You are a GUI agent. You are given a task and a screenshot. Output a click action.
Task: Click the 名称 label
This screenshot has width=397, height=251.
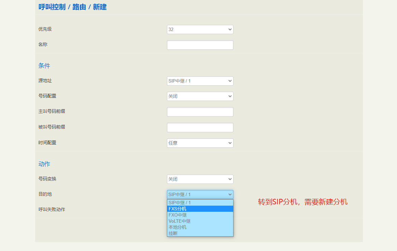pyautogui.click(x=43, y=44)
